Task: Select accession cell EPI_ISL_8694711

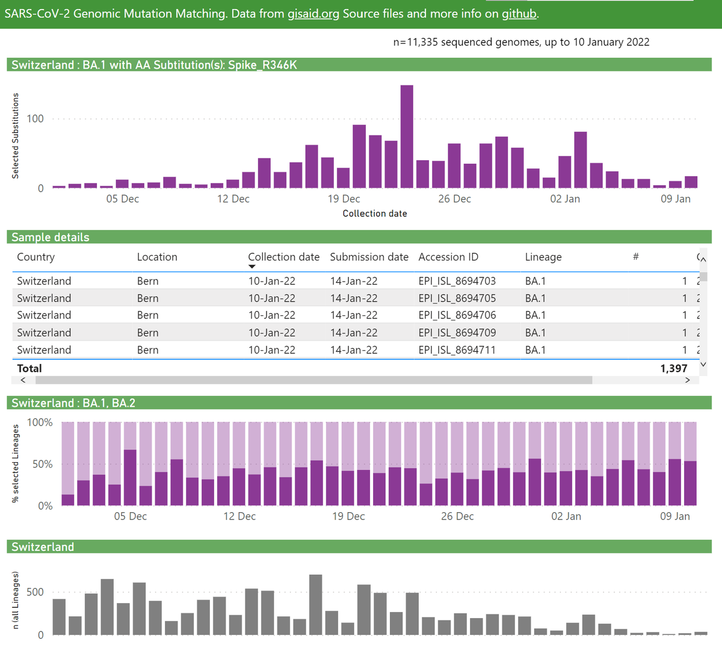Action: [x=457, y=350]
